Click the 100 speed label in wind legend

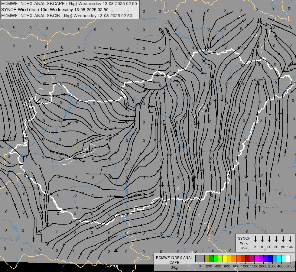pyautogui.click(x=290, y=247)
